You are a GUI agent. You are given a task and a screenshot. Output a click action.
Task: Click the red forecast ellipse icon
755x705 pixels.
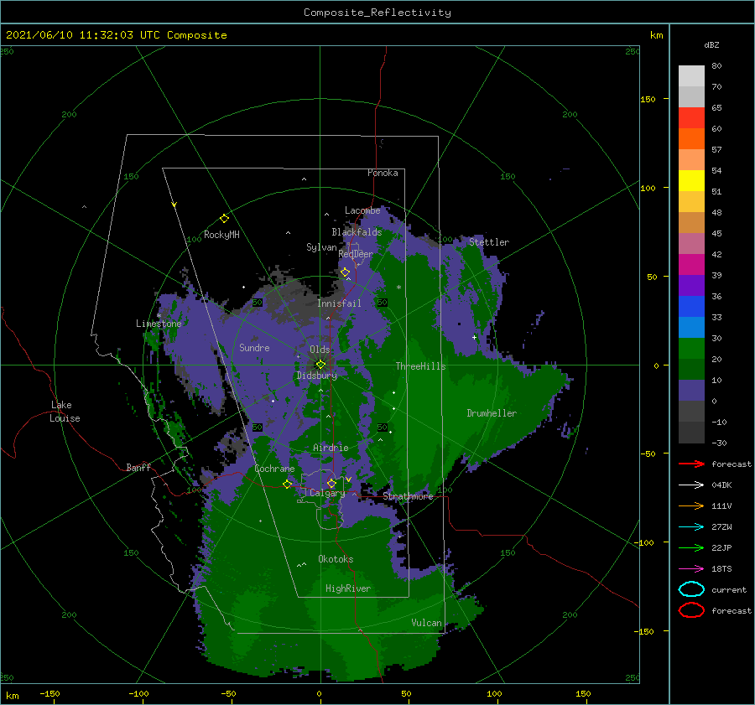coord(691,610)
